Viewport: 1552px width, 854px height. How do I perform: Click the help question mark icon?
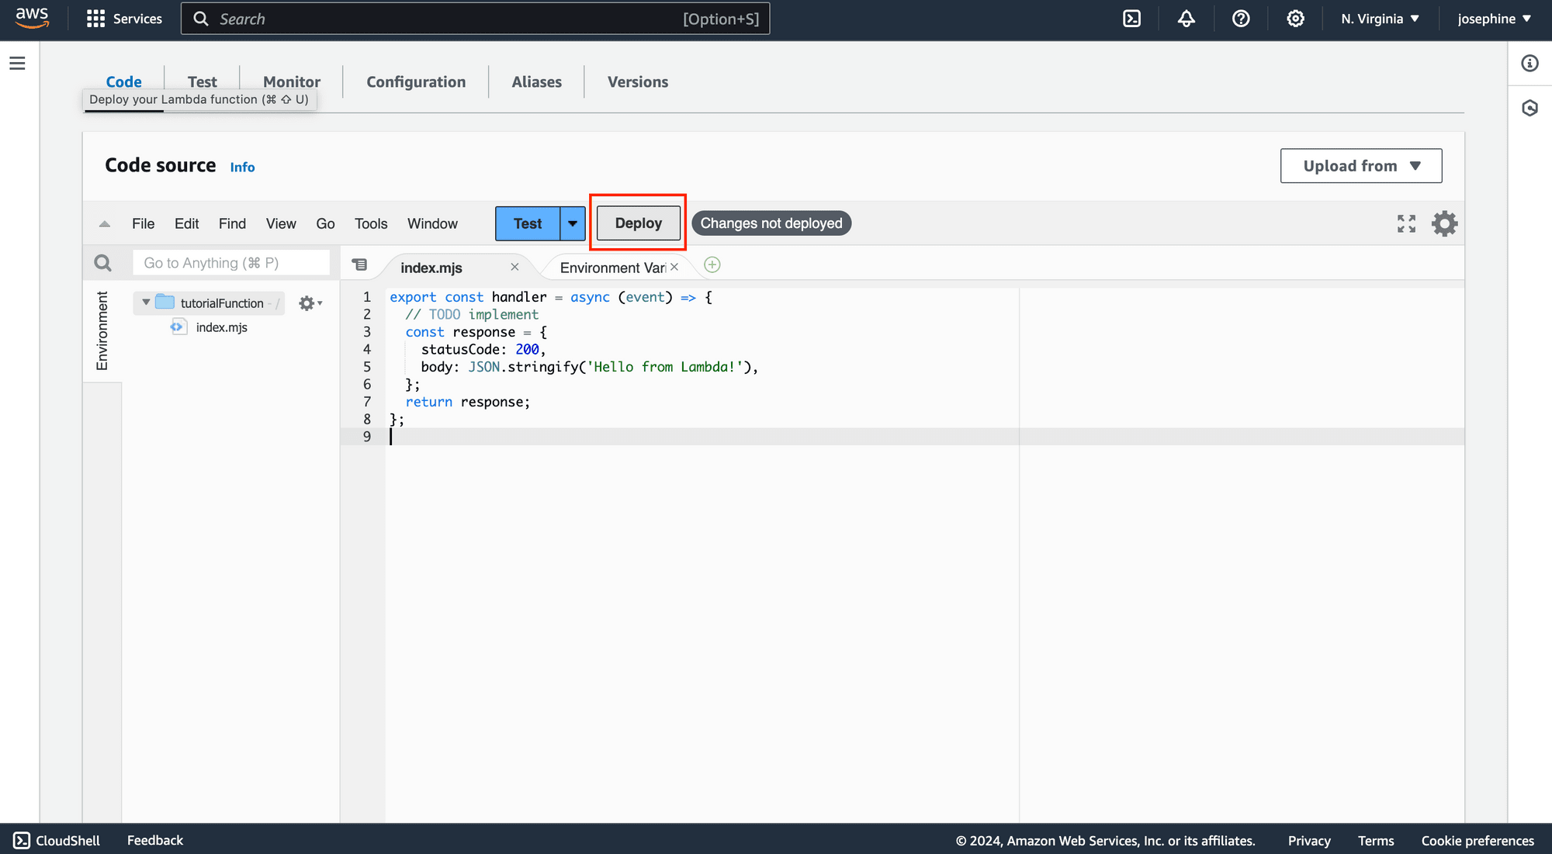(1241, 18)
